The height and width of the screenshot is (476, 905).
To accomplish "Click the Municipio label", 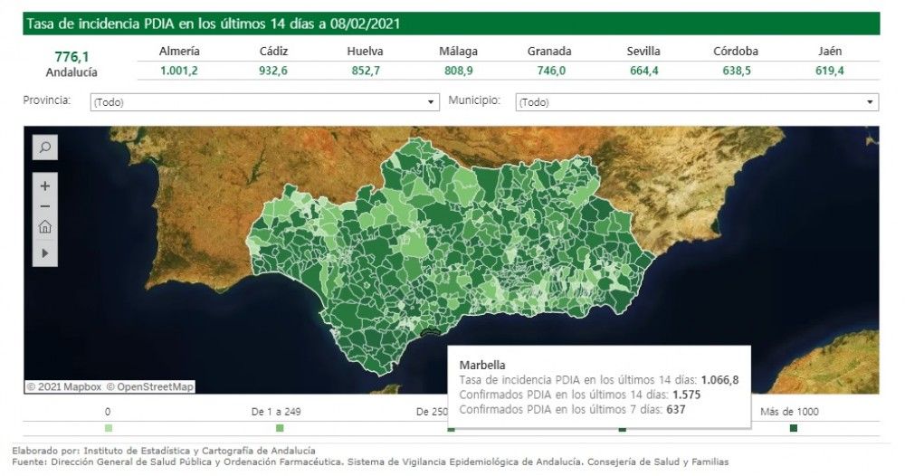I will pos(474,100).
